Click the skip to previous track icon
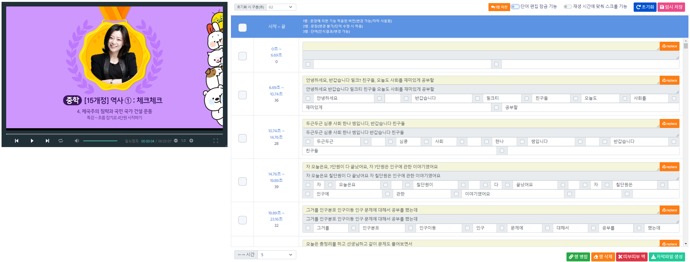Viewport: 690px width, 262px height. tap(17, 141)
